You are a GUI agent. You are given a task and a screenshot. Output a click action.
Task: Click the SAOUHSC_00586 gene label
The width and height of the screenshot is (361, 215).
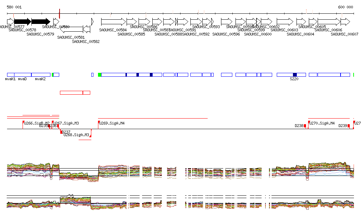[144, 27]
